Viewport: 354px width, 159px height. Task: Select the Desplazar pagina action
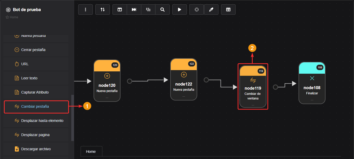coord(36,135)
